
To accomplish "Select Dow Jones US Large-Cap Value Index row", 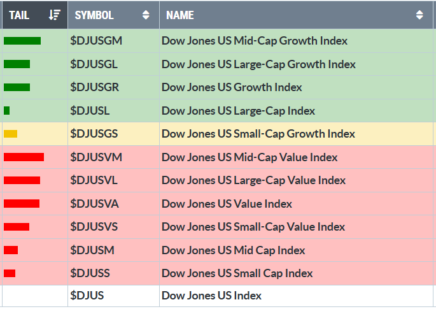I will (x=253, y=180).
